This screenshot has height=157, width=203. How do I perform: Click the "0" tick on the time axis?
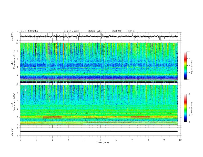(x=20, y=140)
